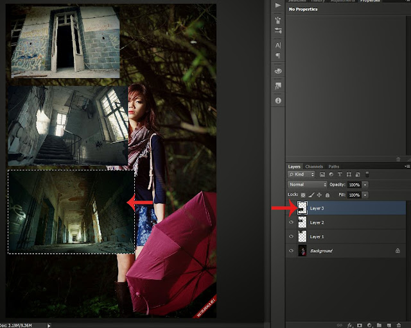Switch to the Layers tab
The width and height of the screenshot is (411, 328).
click(x=294, y=167)
